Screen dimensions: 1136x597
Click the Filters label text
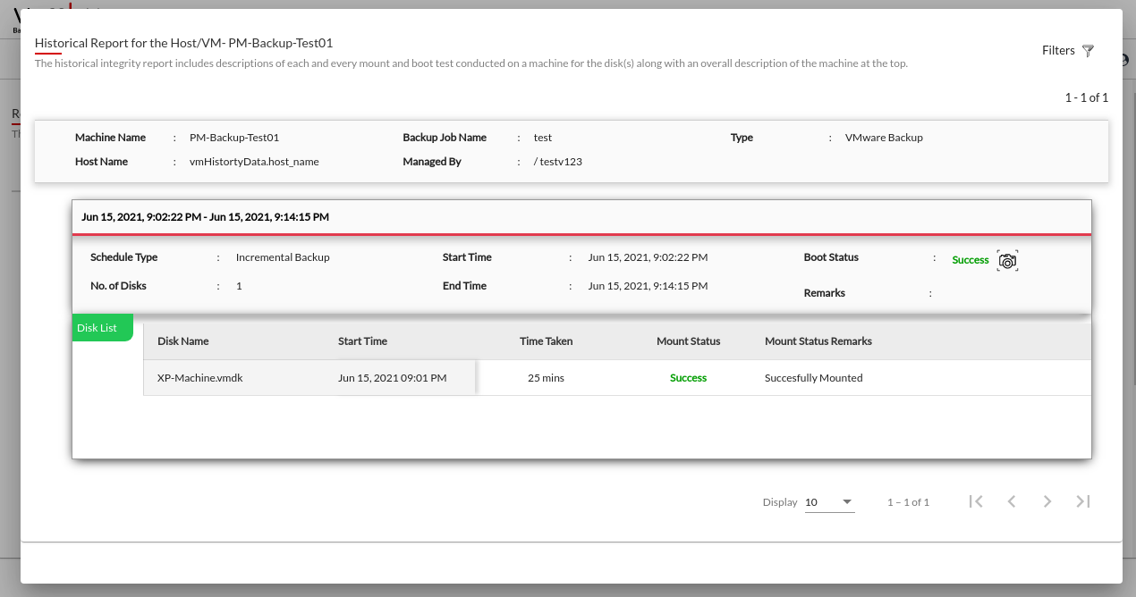[1058, 51]
